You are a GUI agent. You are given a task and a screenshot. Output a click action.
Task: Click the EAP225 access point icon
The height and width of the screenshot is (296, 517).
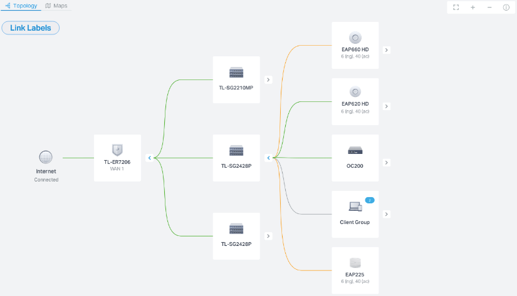pos(355,263)
